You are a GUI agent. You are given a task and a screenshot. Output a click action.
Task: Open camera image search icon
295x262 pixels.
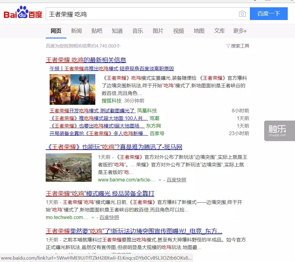242,14
